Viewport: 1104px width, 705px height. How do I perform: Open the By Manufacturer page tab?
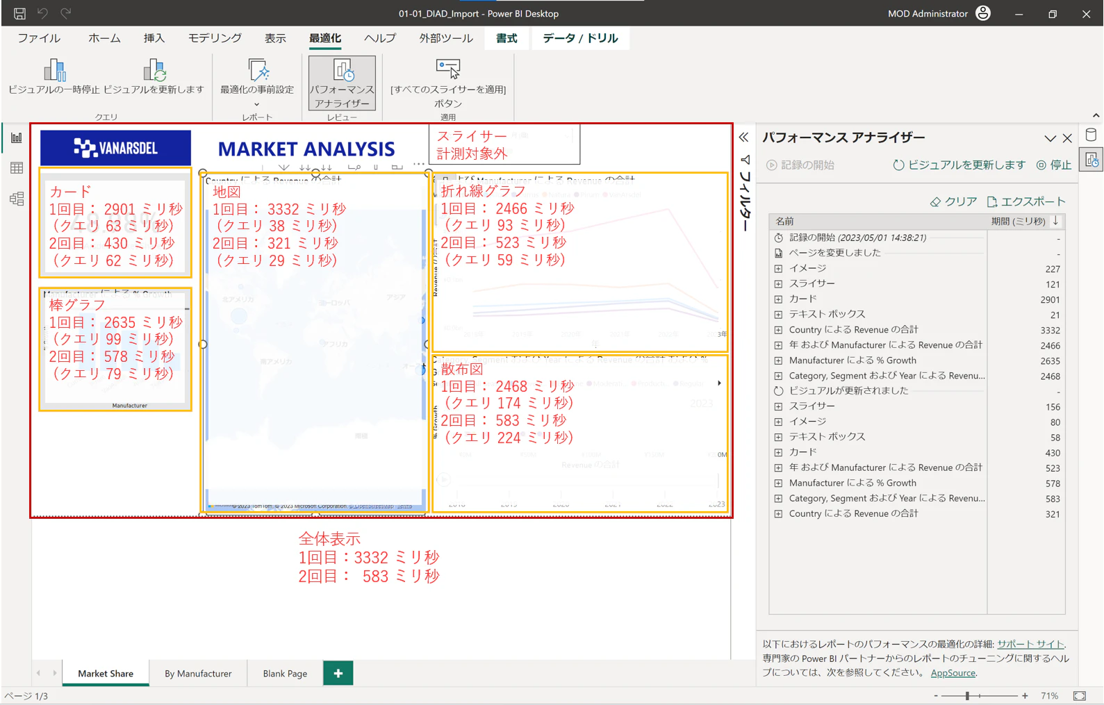coord(198,674)
